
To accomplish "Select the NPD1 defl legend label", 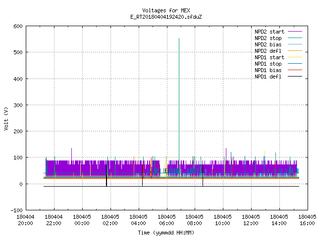I will pyautogui.click(x=268, y=77).
